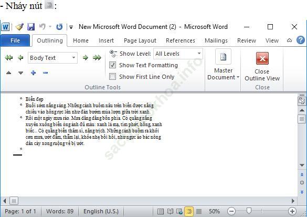Viewport: 307px width, 217px height.
Task: Save document via floppy disk icon
Action: point(31,27)
